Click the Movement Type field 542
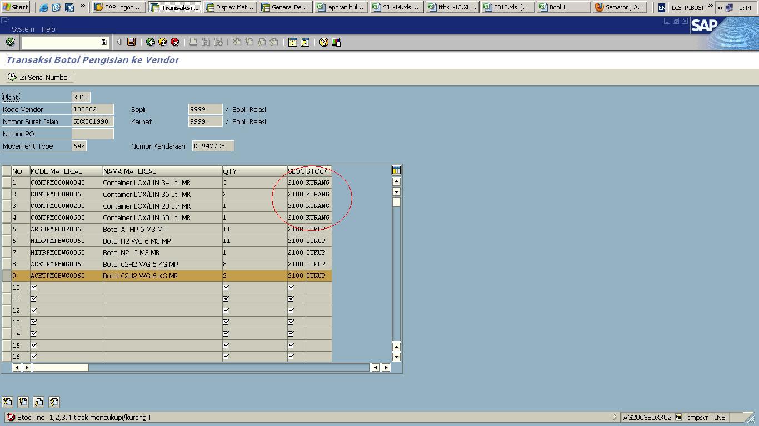This screenshot has height=426, width=759. pos(79,146)
